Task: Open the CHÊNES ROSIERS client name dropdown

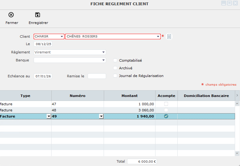Action: click(158, 37)
